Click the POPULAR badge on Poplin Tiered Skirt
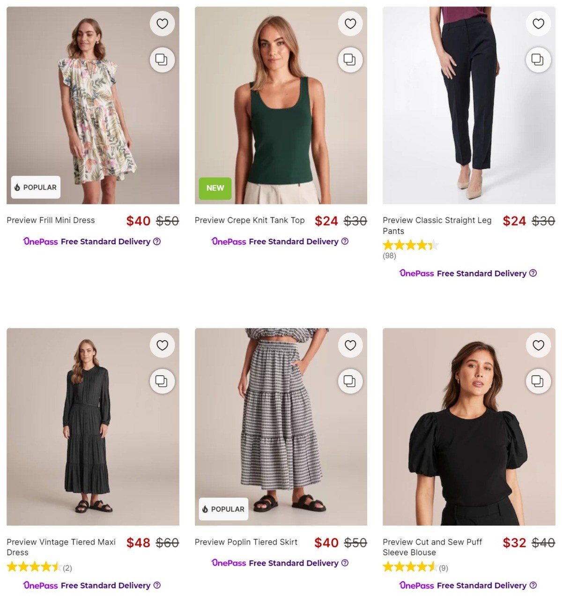 [223, 509]
